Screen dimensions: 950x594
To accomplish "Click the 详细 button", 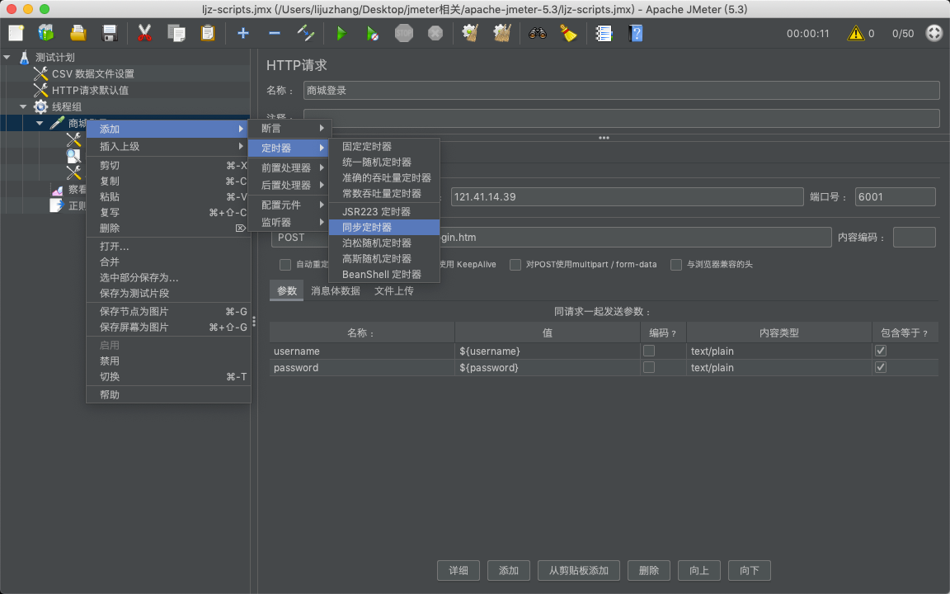I will coord(459,571).
